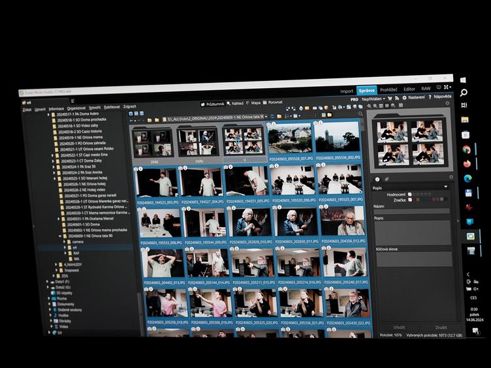Image resolution: width=491 pixels, height=368 pixels.
Task: Click refresh icon beside folder path
Action: click(x=272, y=116)
